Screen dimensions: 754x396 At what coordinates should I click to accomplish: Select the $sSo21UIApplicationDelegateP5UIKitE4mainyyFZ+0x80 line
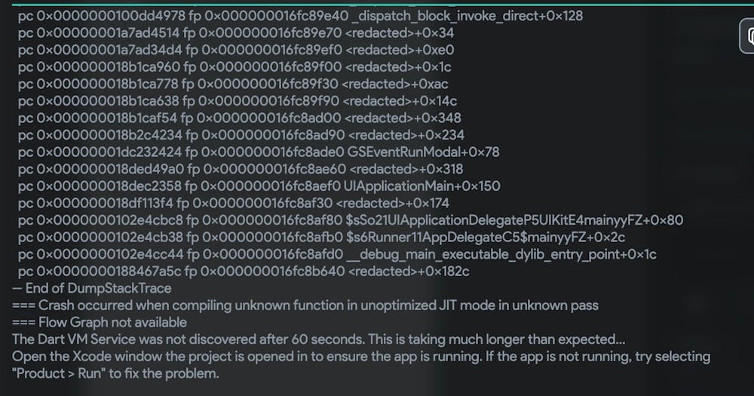click(x=350, y=220)
